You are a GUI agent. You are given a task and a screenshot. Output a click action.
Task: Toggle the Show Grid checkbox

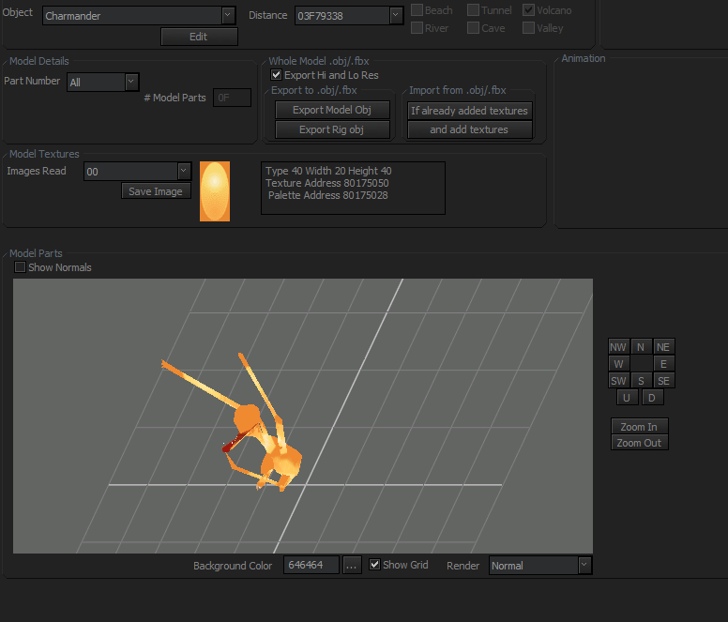pos(375,565)
